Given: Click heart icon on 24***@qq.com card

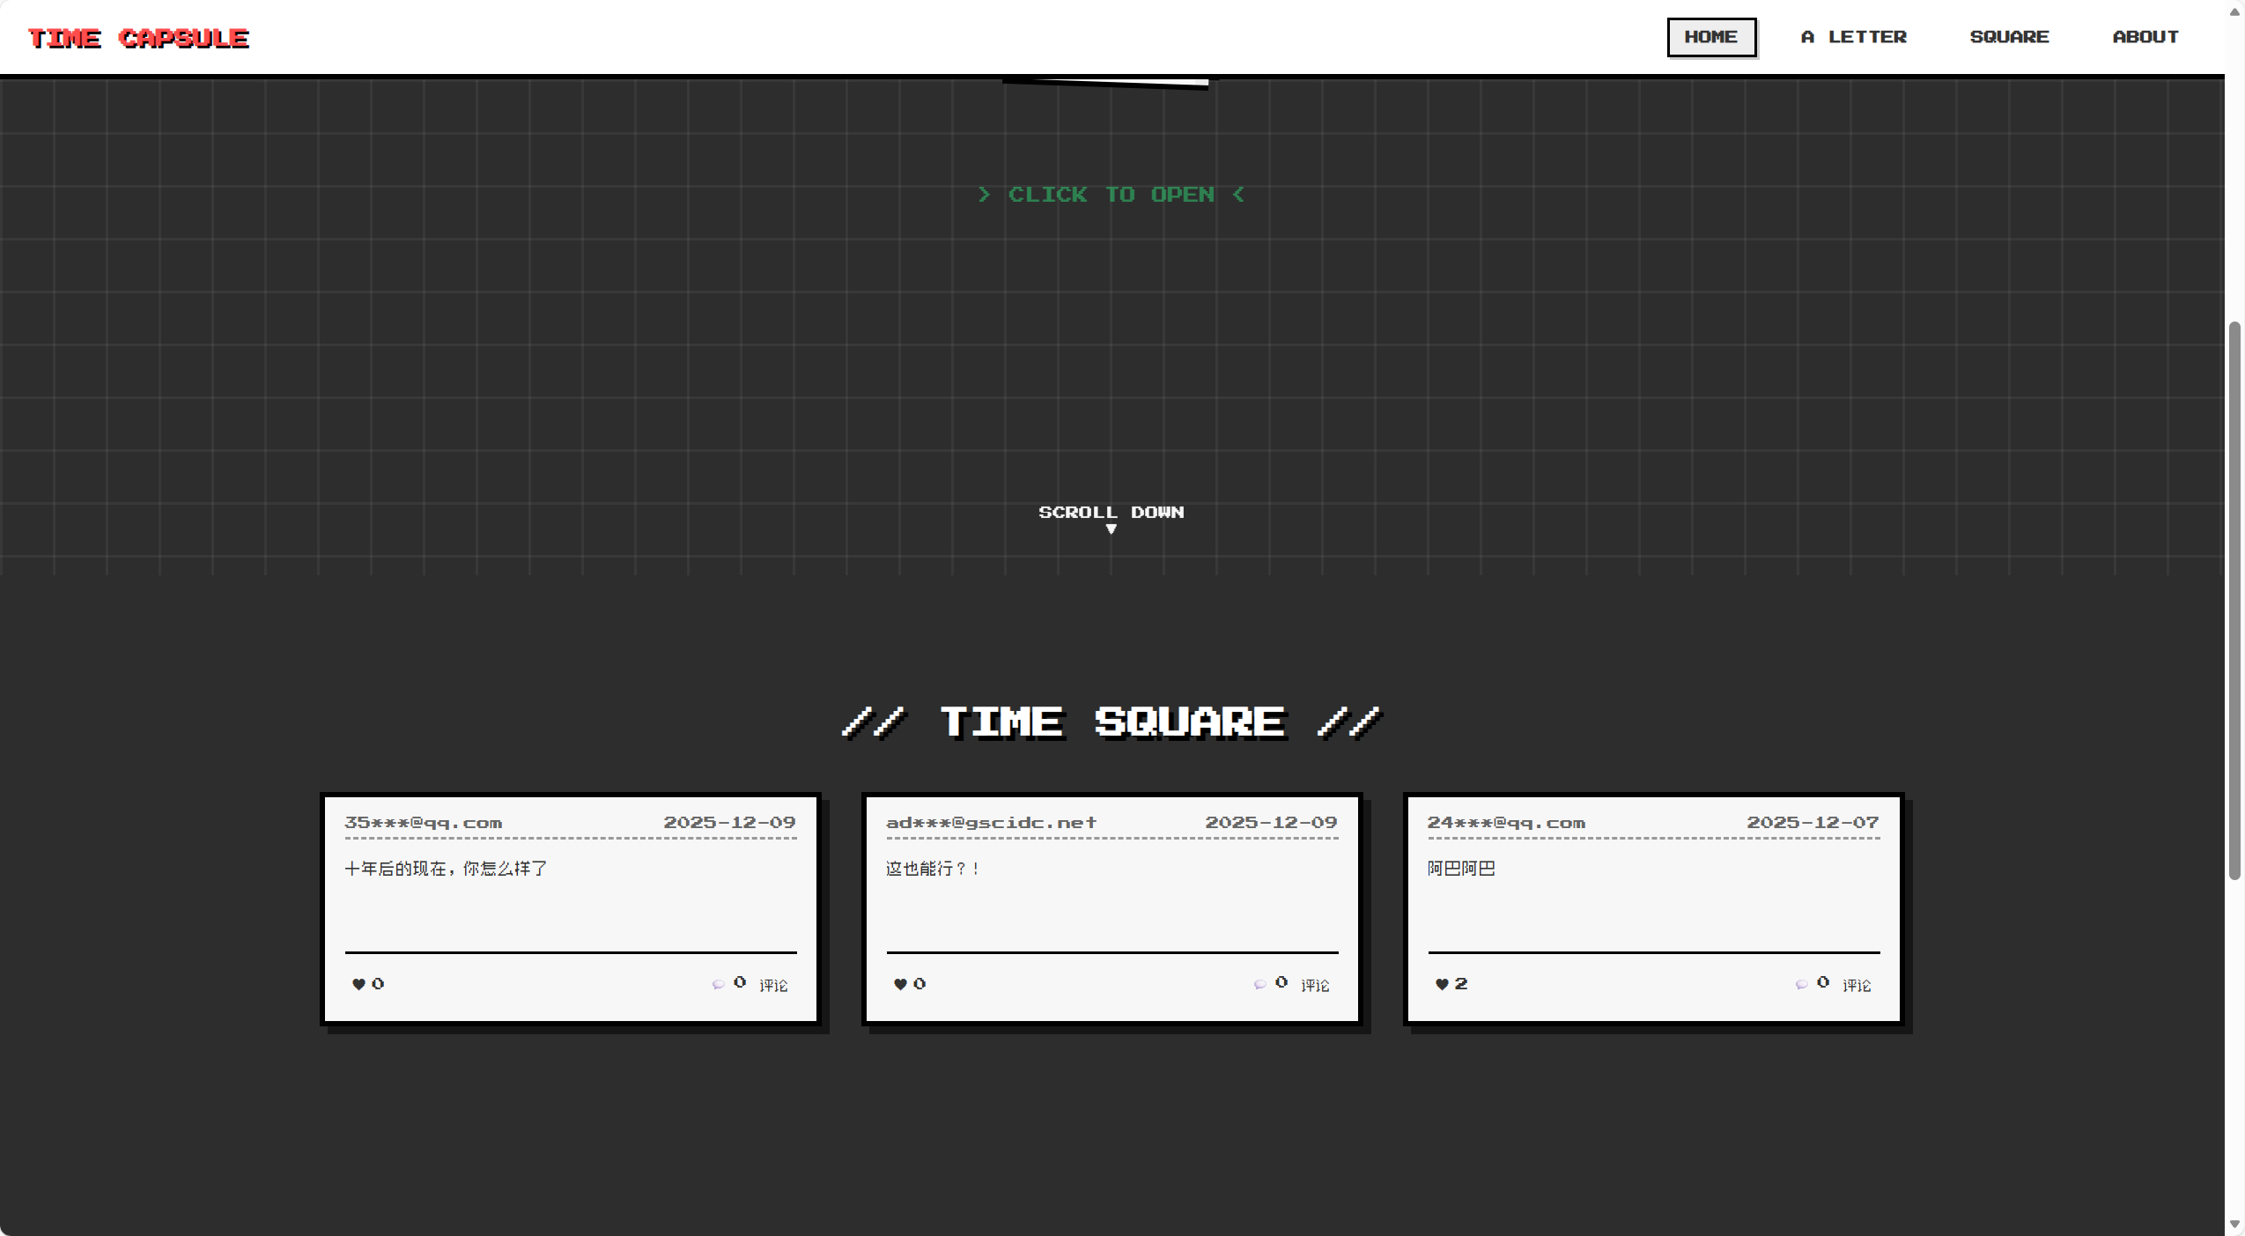Looking at the screenshot, I should pos(1442,984).
